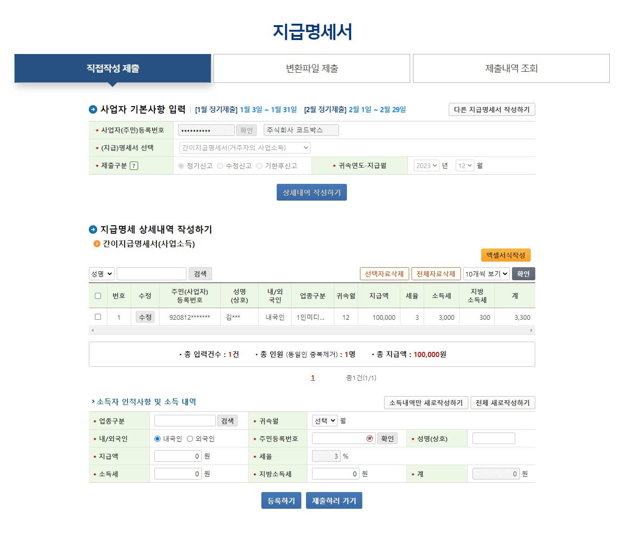
Task: Open the 지급명세서 선택 dropdown
Action: pos(243,148)
